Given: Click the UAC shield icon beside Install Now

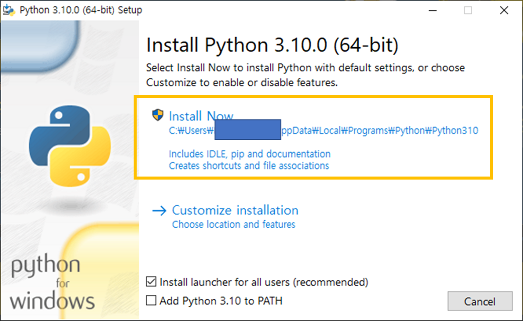Looking at the screenshot, I should (x=158, y=115).
